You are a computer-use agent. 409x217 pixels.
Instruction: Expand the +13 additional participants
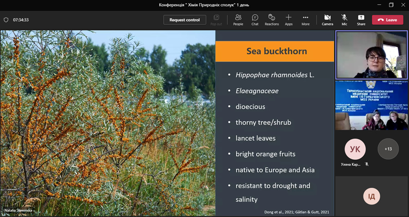pyautogui.click(x=388, y=149)
